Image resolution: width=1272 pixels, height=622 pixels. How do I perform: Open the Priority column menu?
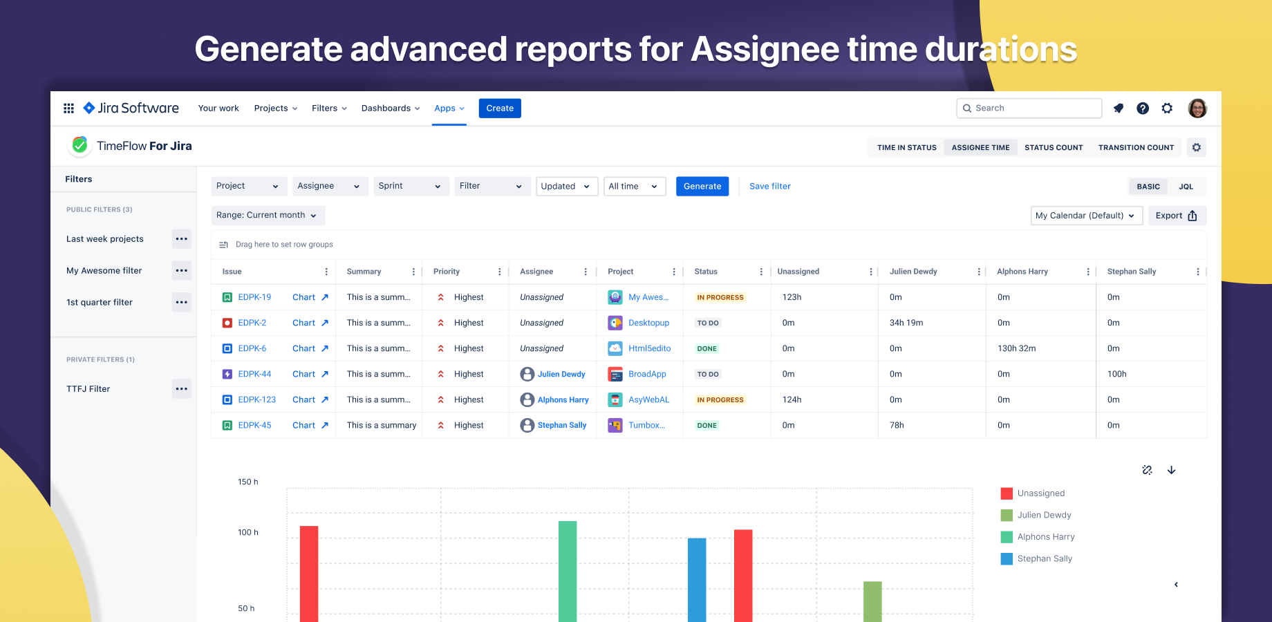click(x=500, y=272)
